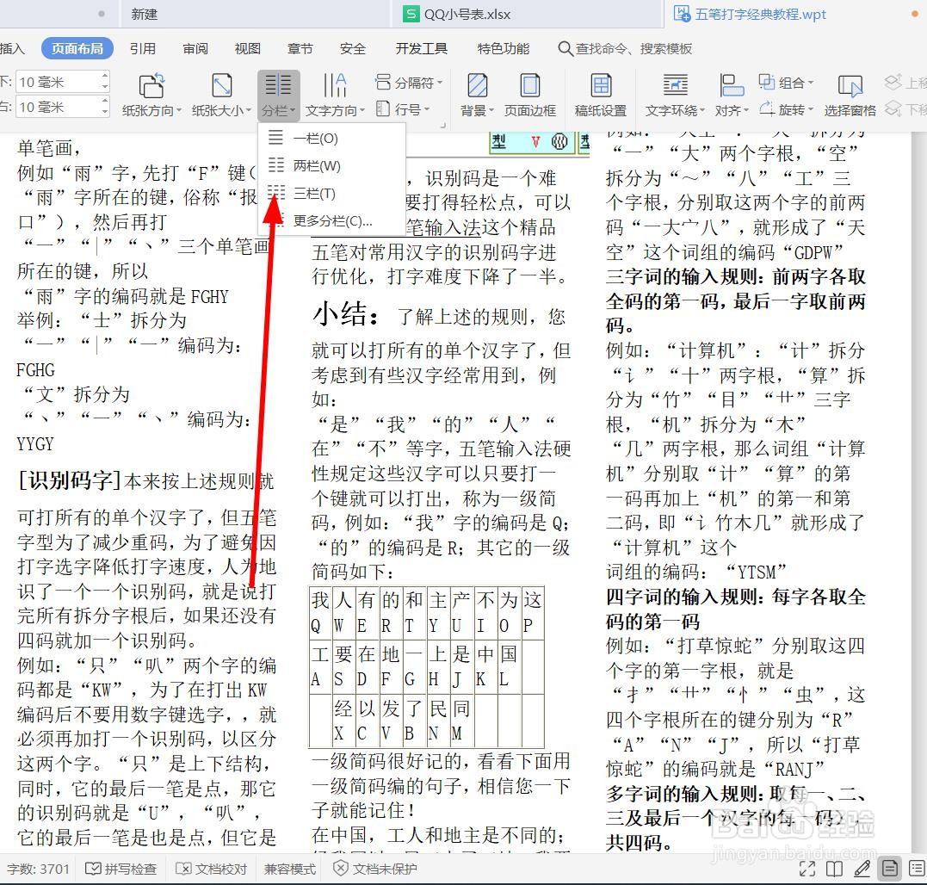Viewport: 927px width, 885px height.
Task: Switch to the 页面布局 ribbon tab
Action: tap(77, 48)
